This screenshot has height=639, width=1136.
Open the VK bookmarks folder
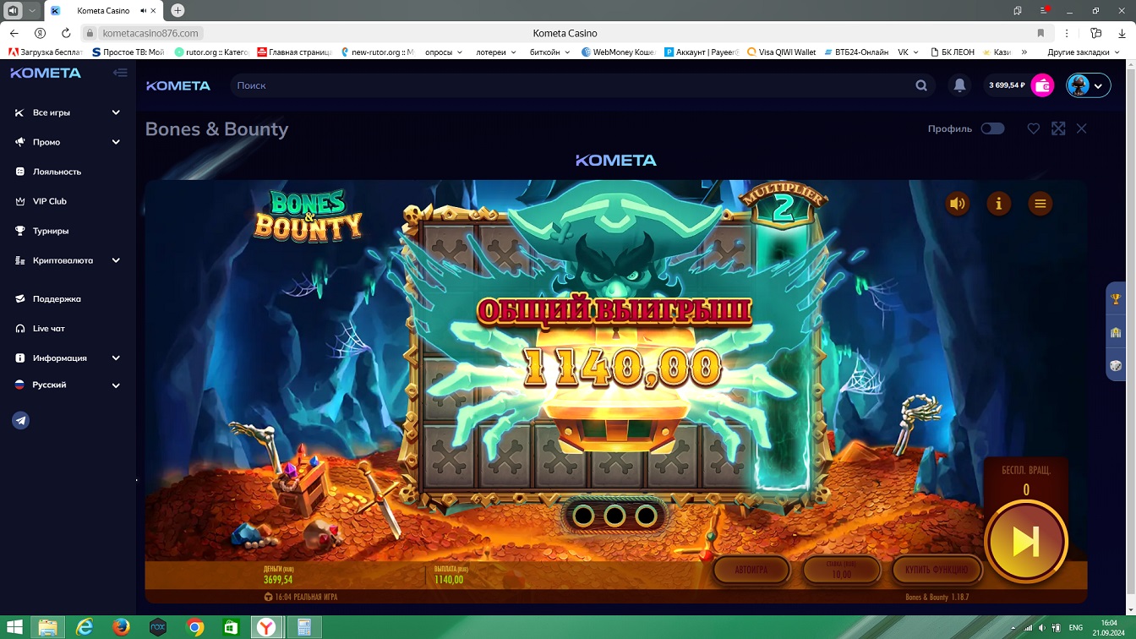pyautogui.click(x=909, y=52)
